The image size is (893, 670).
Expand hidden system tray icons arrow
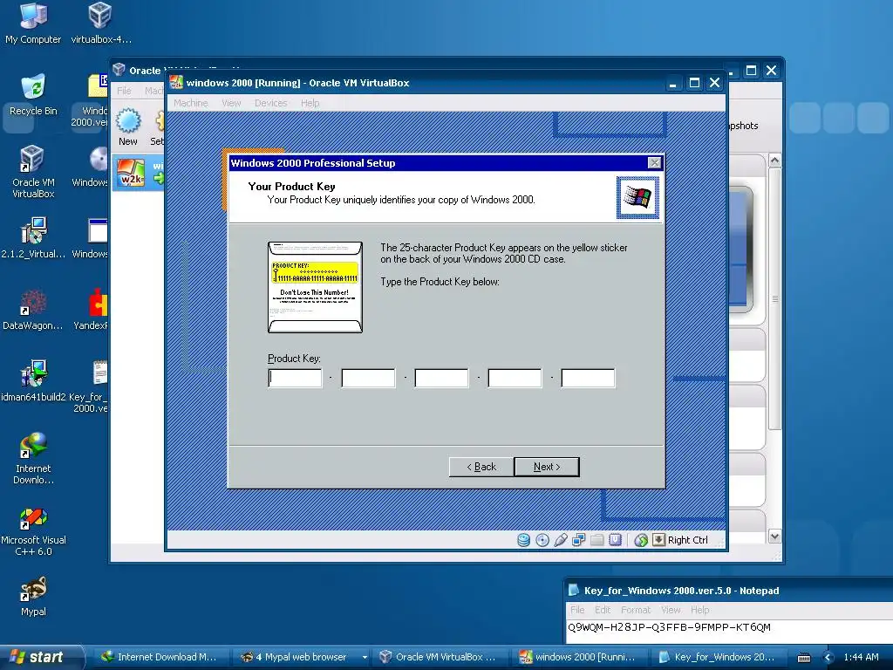828,658
